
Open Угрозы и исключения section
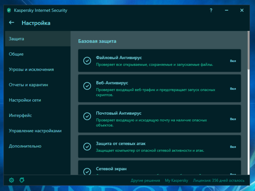31,69
